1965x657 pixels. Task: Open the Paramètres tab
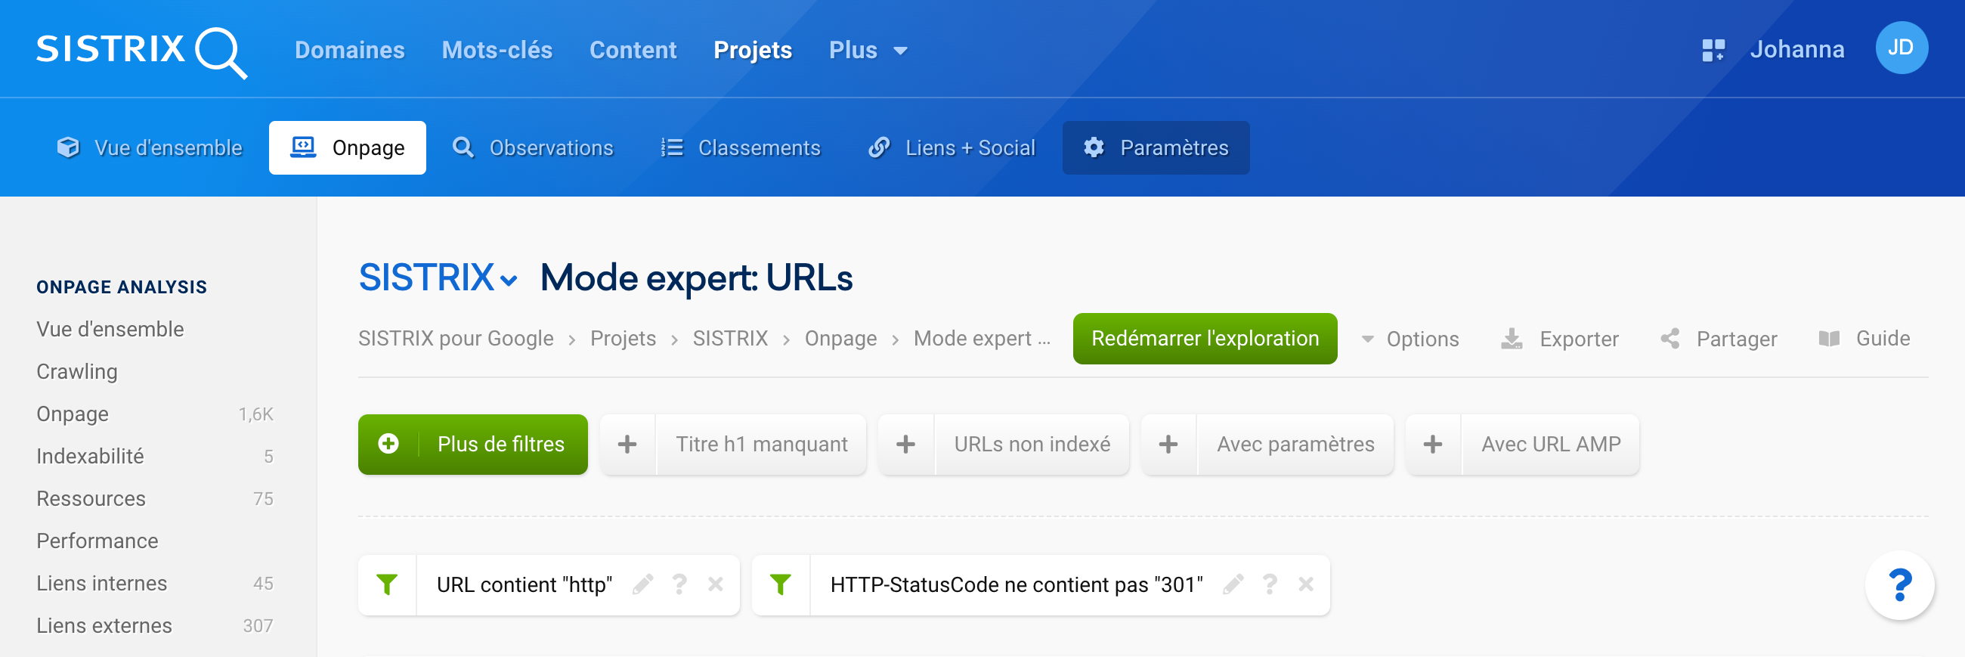click(1156, 147)
